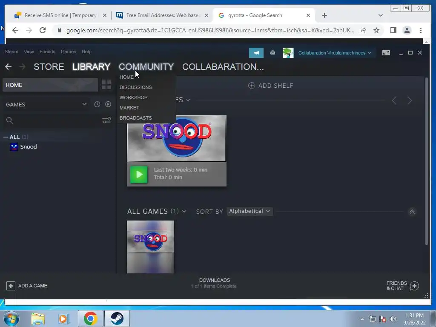Enter Big Picture mode icon
Screen dimensions: 436x327
click(x=386, y=53)
